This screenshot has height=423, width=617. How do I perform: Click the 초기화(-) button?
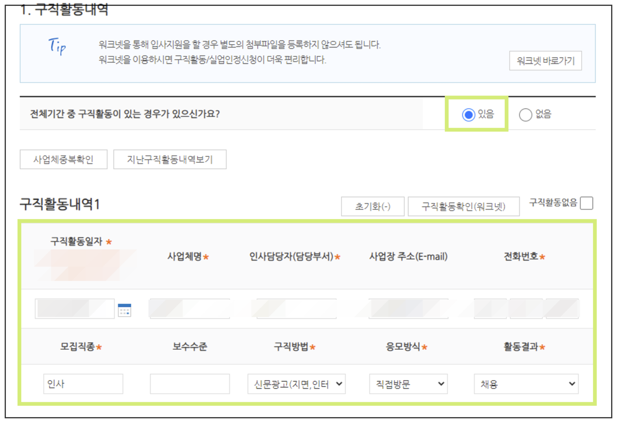coord(373,206)
